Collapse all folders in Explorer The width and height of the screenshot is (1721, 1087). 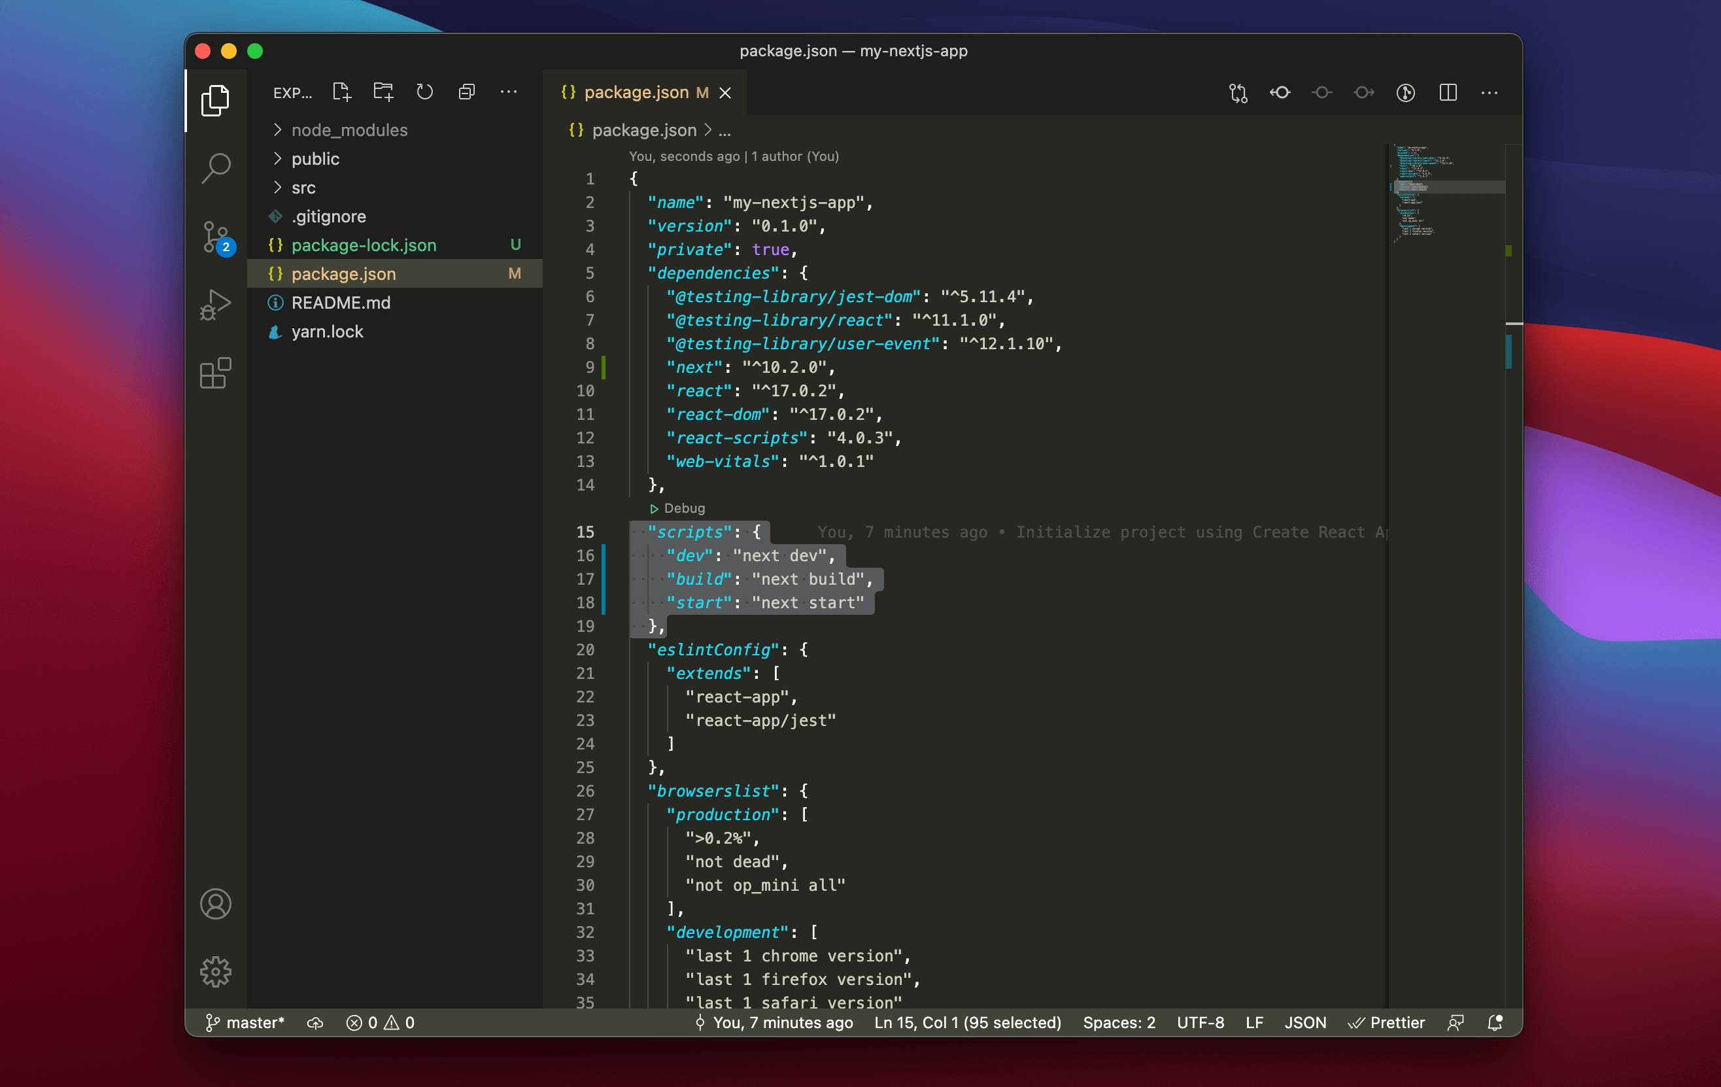click(467, 92)
